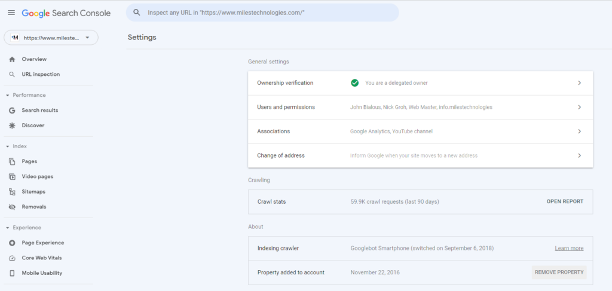Open Sitemaps in sidebar
The height and width of the screenshot is (291, 612).
(33, 192)
